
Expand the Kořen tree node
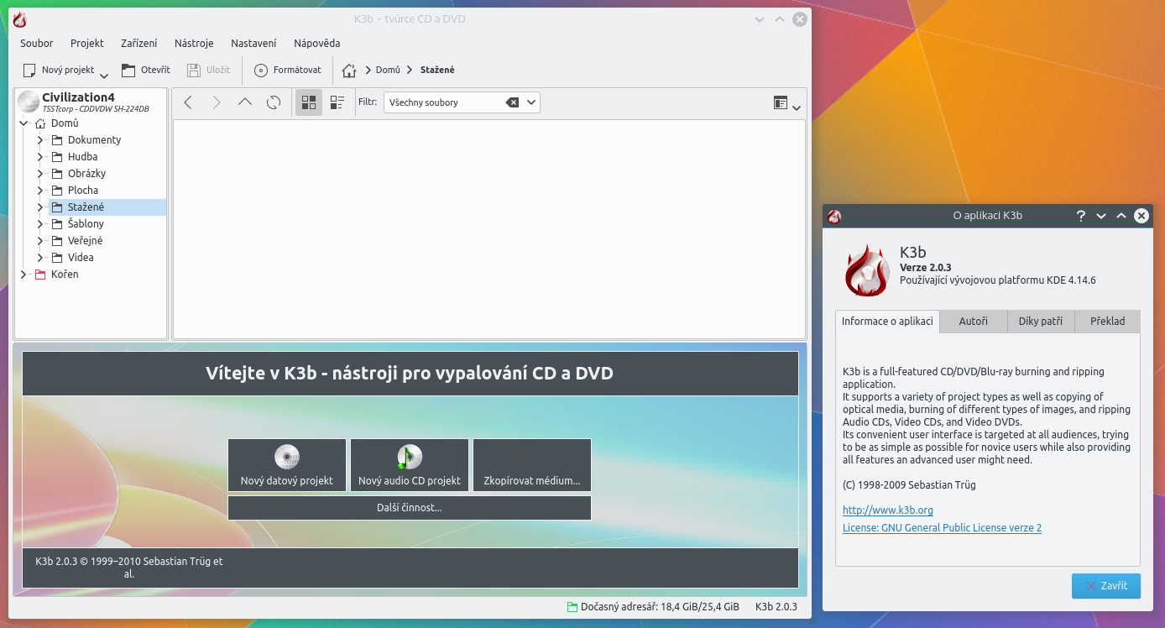pyautogui.click(x=24, y=275)
